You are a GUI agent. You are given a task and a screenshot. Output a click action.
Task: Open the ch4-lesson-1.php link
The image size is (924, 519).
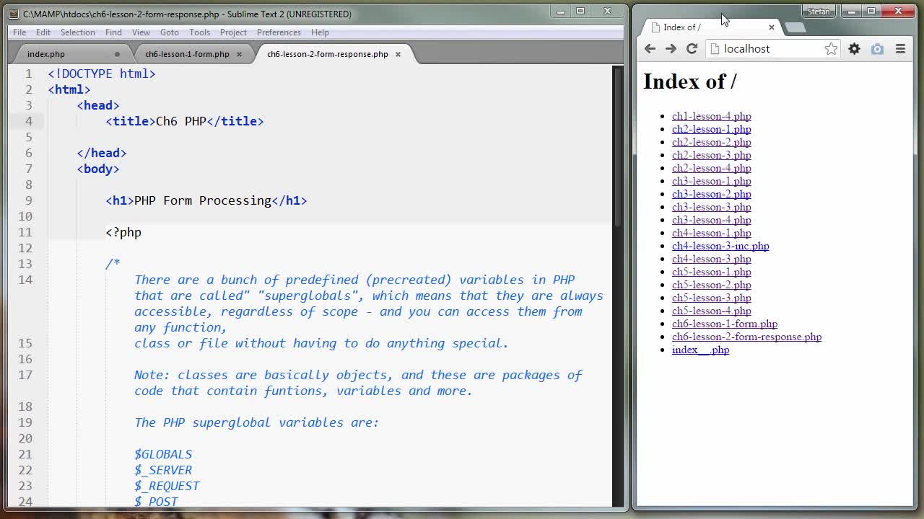711,233
